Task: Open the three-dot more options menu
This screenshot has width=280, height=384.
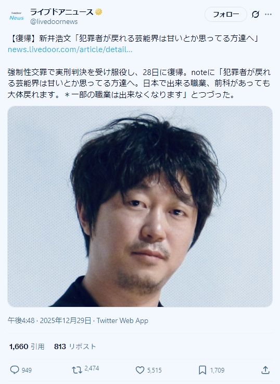Action: pyautogui.click(x=268, y=15)
